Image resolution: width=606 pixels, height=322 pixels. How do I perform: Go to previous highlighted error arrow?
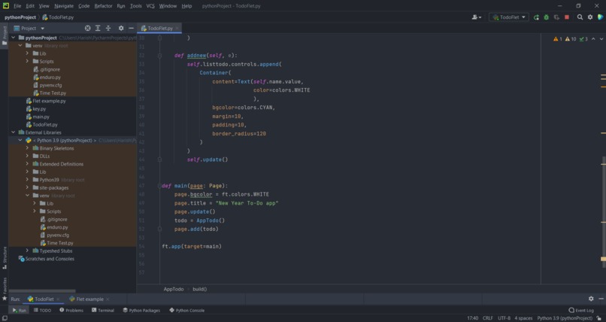click(593, 39)
